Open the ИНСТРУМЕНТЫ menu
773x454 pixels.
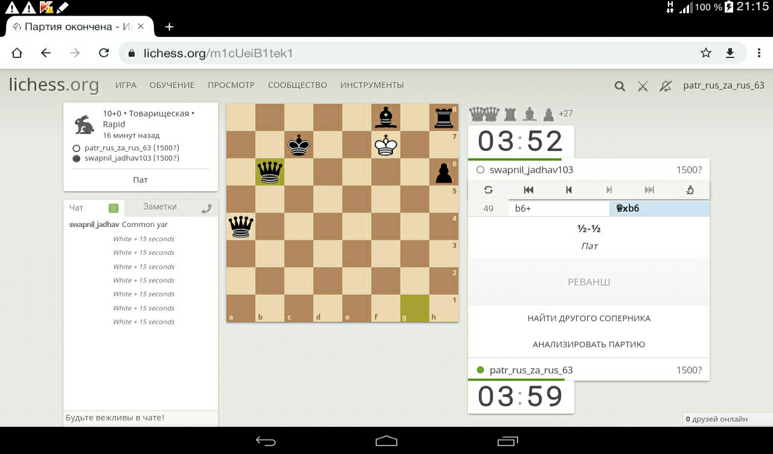pos(372,85)
